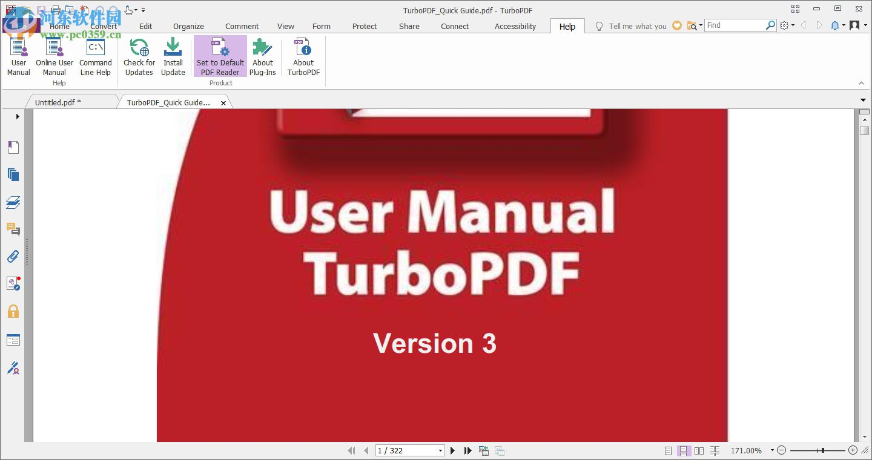View document Security settings panel
This screenshot has width=872, height=460.
tap(13, 311)
